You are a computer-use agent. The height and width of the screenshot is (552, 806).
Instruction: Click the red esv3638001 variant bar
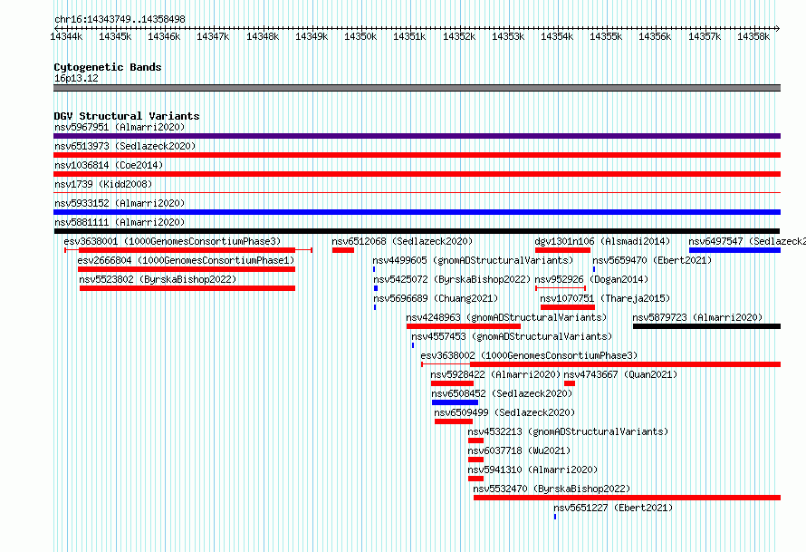pyautogui.click(x=187, y=250)
